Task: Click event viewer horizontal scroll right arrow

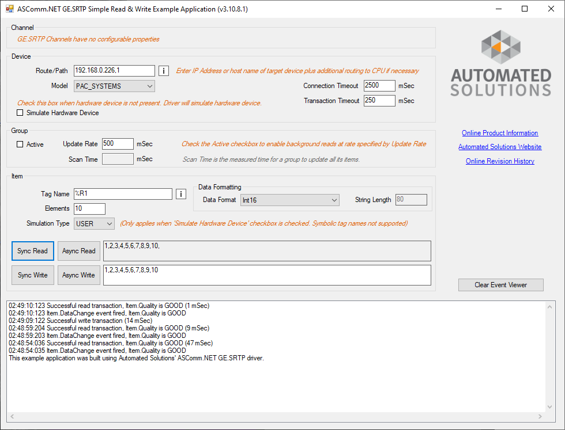Action: pyautogui.click(x=540, y=416)
